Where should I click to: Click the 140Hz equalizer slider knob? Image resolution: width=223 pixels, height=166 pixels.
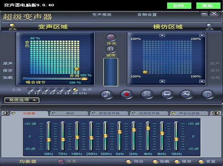tap(77, 137)
